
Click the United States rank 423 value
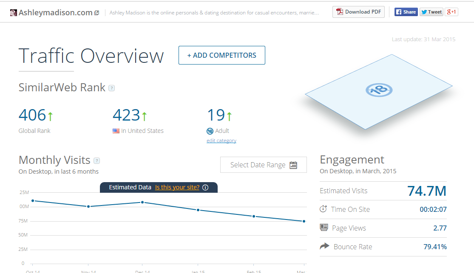pos(126,115)
